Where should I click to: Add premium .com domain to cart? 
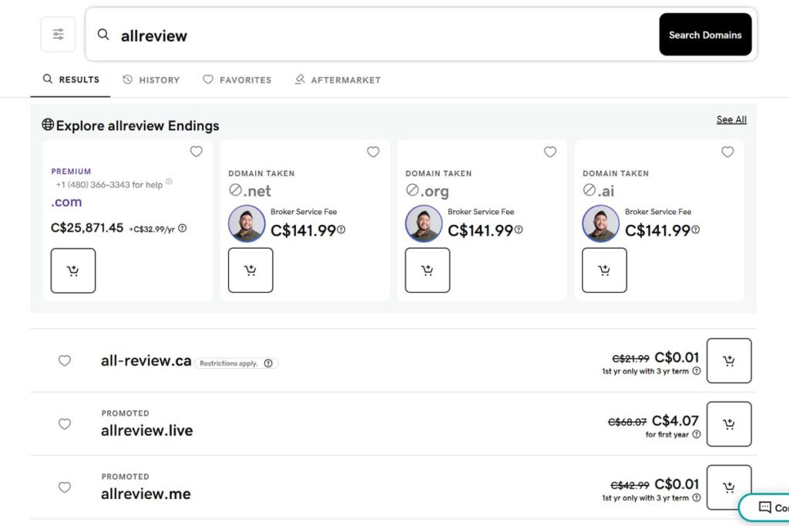[x=73, y=270]
